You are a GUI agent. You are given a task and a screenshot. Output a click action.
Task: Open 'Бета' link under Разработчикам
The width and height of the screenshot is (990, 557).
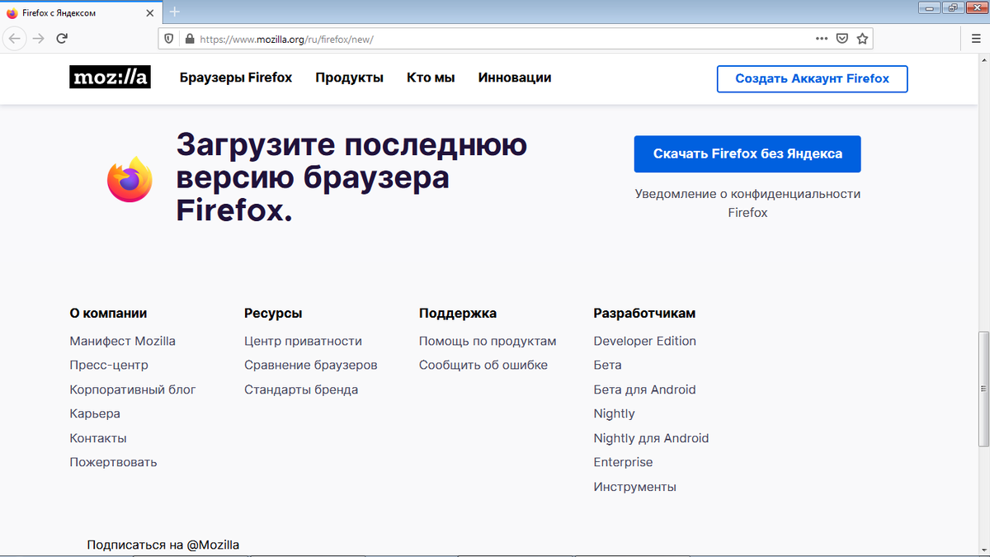(608, 365)
